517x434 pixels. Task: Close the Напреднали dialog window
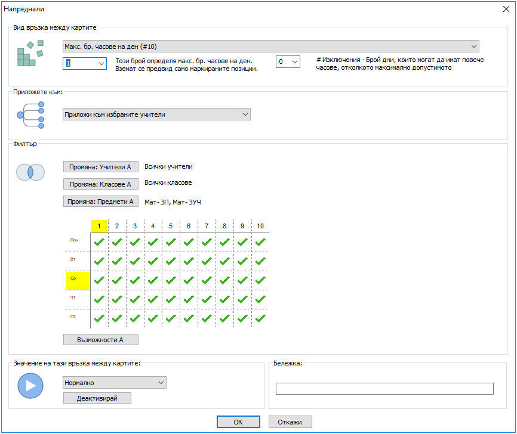[506, 9]
